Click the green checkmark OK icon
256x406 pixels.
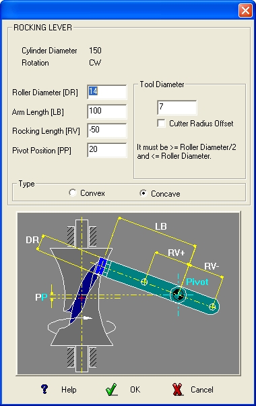(112, 389)
